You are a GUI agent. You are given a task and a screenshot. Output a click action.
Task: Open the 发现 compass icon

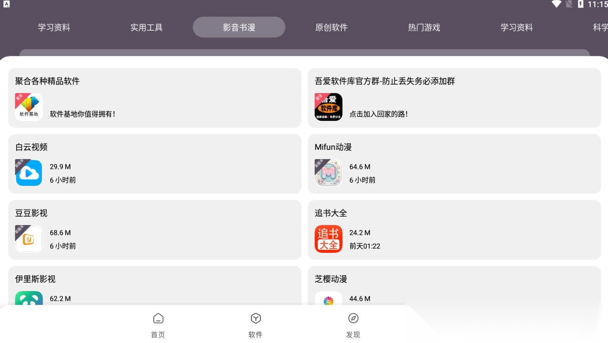(x=353, y=318)
